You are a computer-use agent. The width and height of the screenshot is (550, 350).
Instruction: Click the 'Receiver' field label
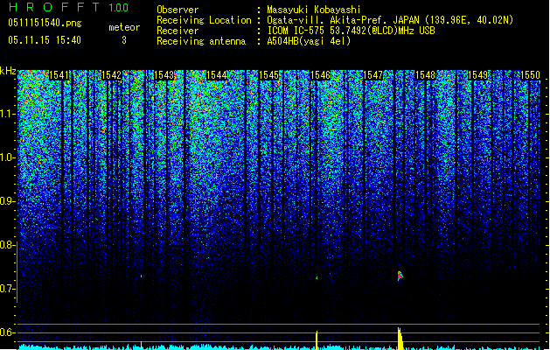178,31
